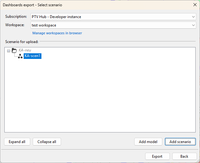
Task: Click the KA-neu folder icon
Action: tap(14, 50)
